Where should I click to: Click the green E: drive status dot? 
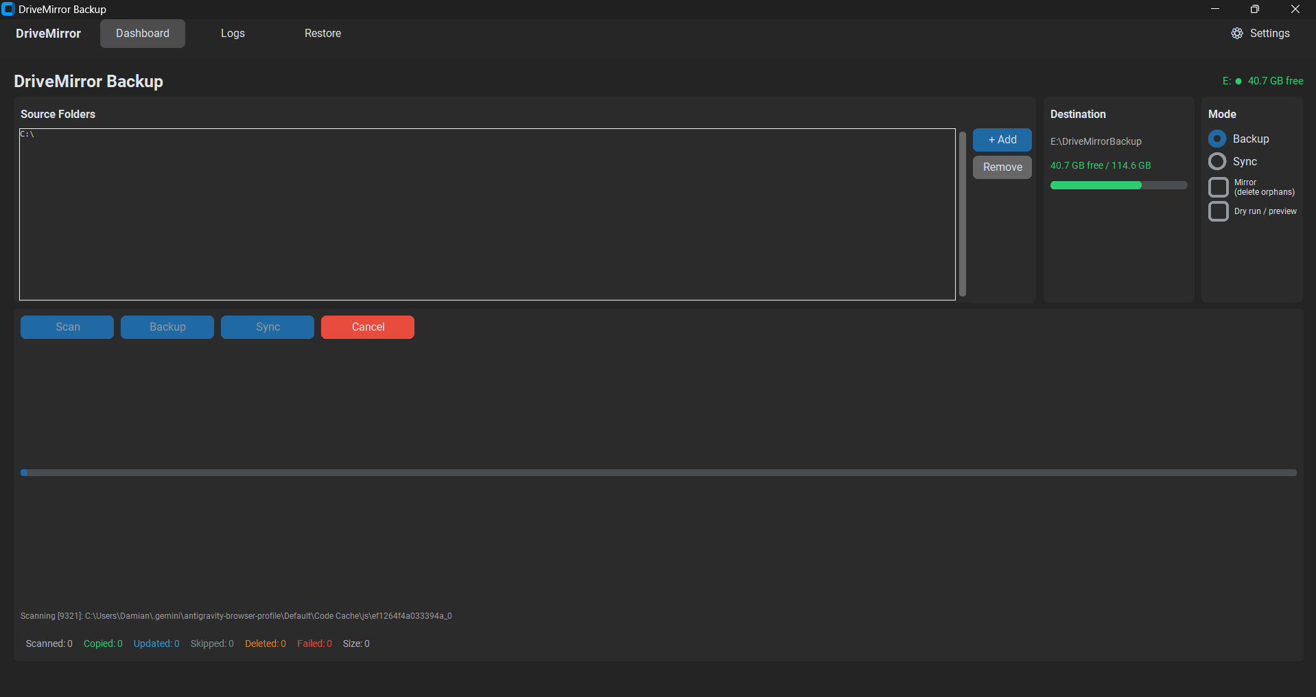coord(1238,81)
